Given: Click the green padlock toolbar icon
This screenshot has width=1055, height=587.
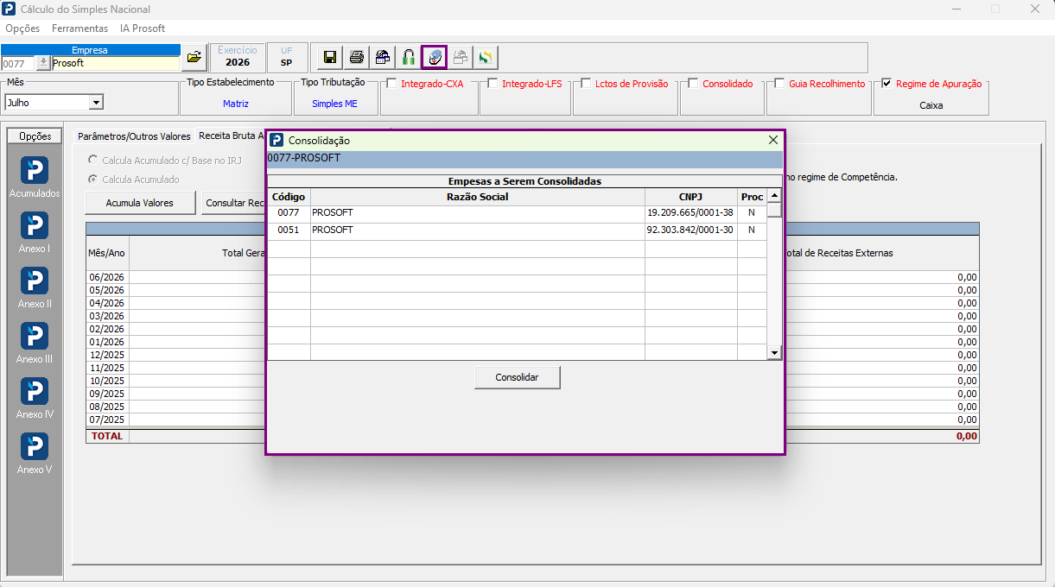Looking at the screenshot, I should click(x=408, y=58).
